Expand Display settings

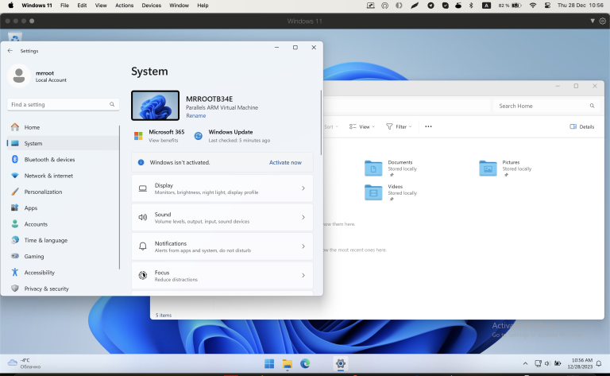(x=222, y=188)
